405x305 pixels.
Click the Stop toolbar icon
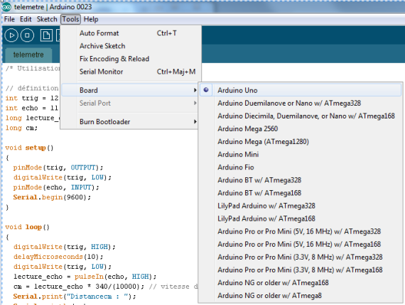[27, 35]
